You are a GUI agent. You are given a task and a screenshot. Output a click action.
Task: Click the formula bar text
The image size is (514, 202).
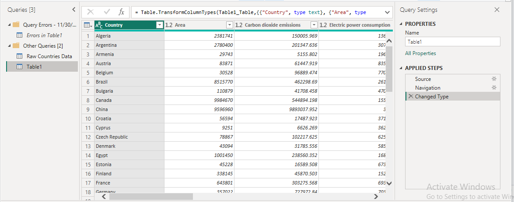coord(251,12)
